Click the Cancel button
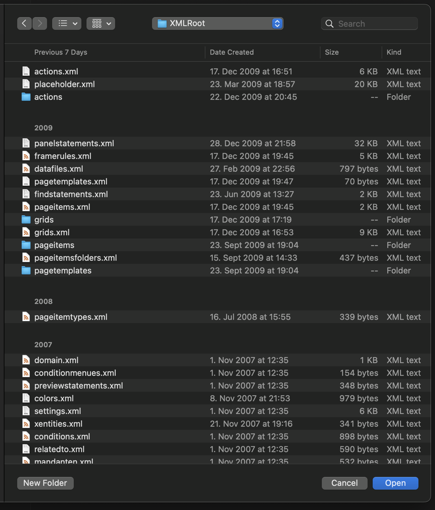This screenshot has height=510, width=435. click(345, 483)
